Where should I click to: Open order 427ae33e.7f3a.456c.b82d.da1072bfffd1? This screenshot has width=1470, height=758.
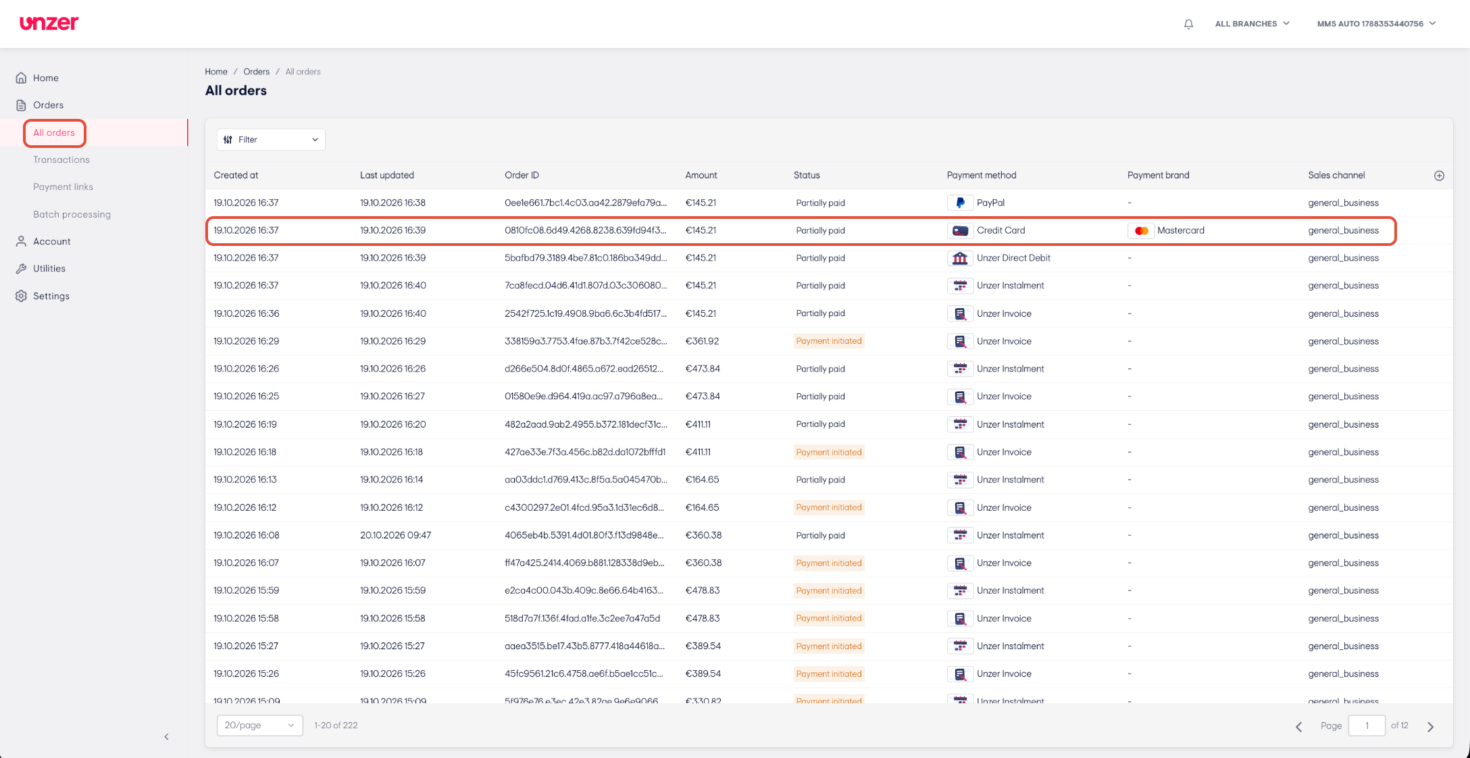(x=585, y=452)
